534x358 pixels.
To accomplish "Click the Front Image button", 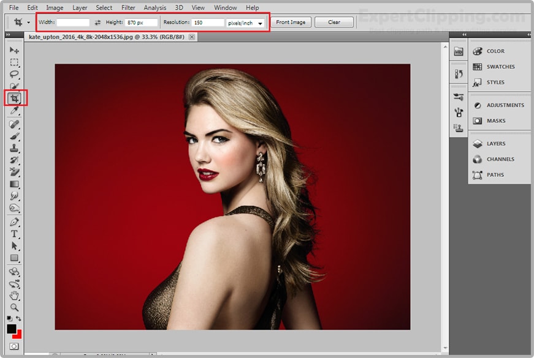I will (x=291, y=22).
